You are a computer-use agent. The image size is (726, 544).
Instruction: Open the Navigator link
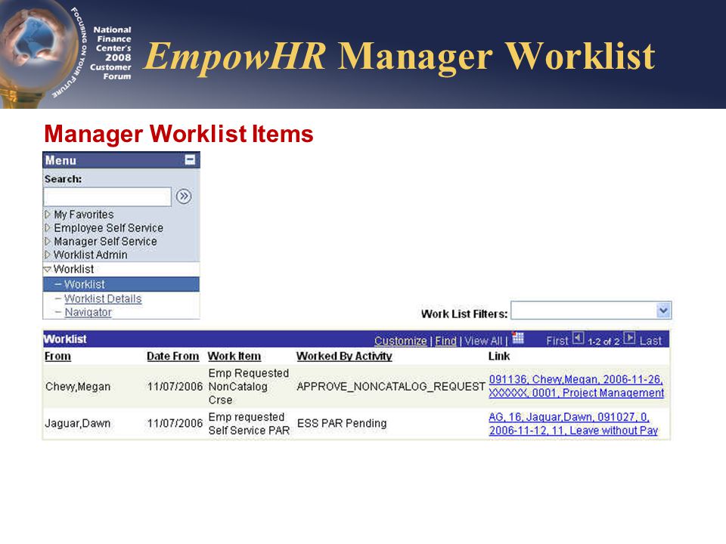click(88, 312)
